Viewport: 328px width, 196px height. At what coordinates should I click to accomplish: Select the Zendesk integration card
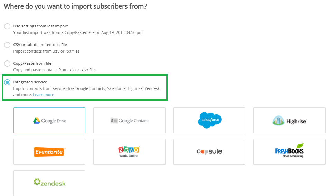49,183
